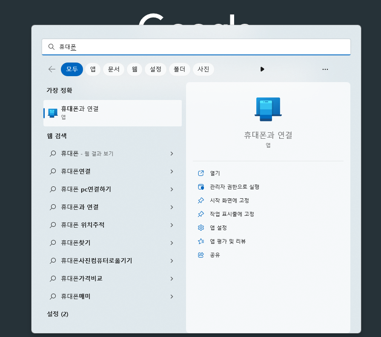Open 앱 설정 for the app
This screenshot has width=381, height=337.
coord(218,228)
